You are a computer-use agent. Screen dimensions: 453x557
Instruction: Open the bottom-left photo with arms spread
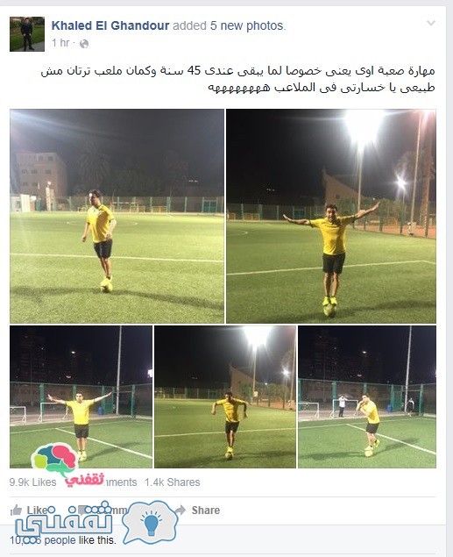[x=81, y=396]
